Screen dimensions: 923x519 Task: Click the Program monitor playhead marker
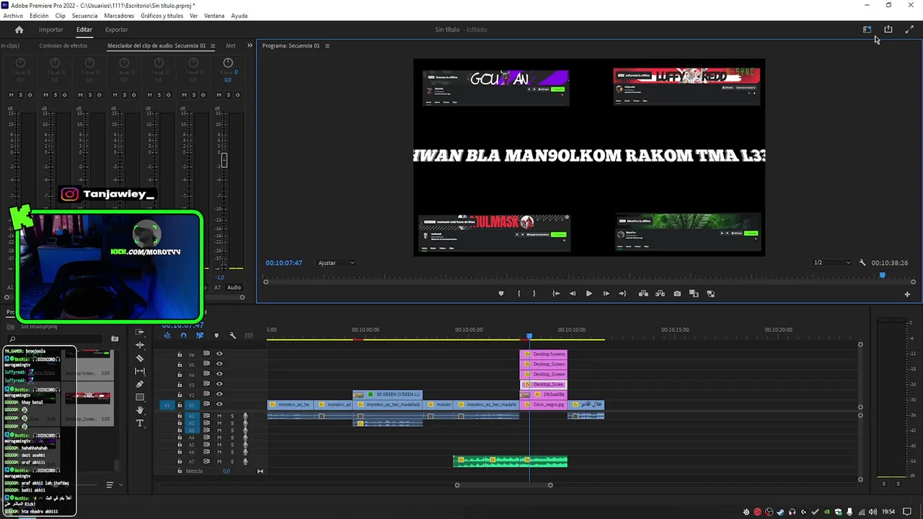coord(882,275)
